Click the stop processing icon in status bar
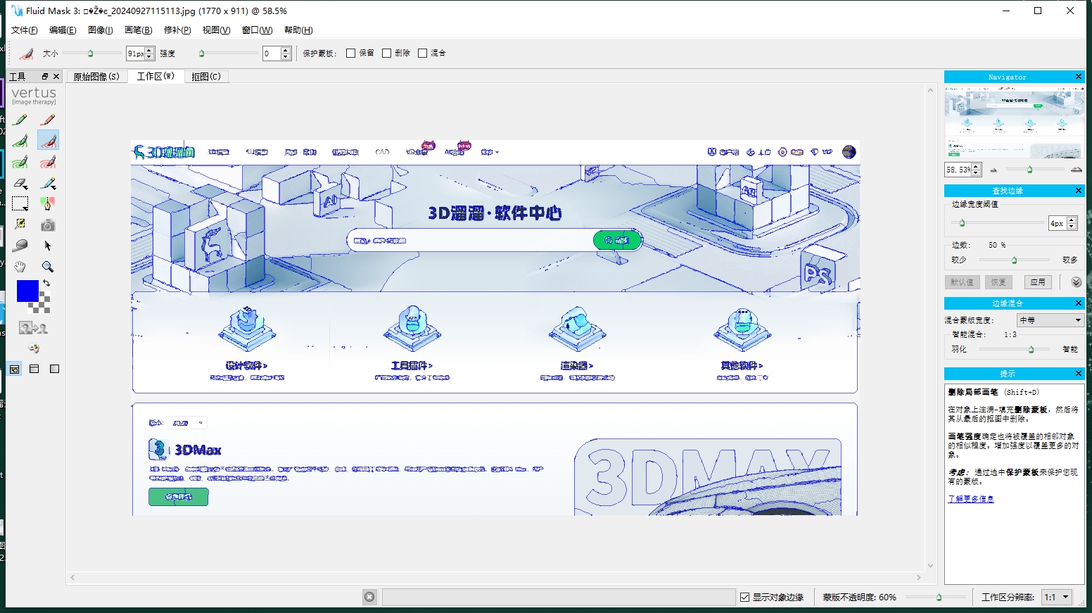 369,597
